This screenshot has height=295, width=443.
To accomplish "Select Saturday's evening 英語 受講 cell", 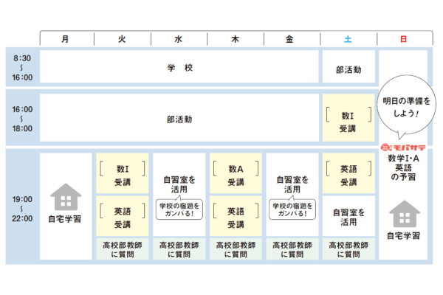I will click(x=348, y=175).
